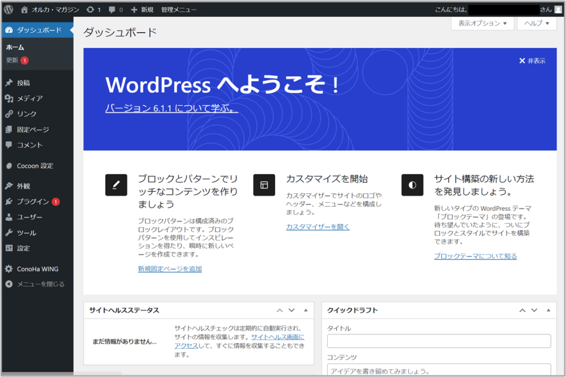Click the 新規固定ページを追加 link
The height and width of the screenshot is (377, 566).
click(170, 269)
